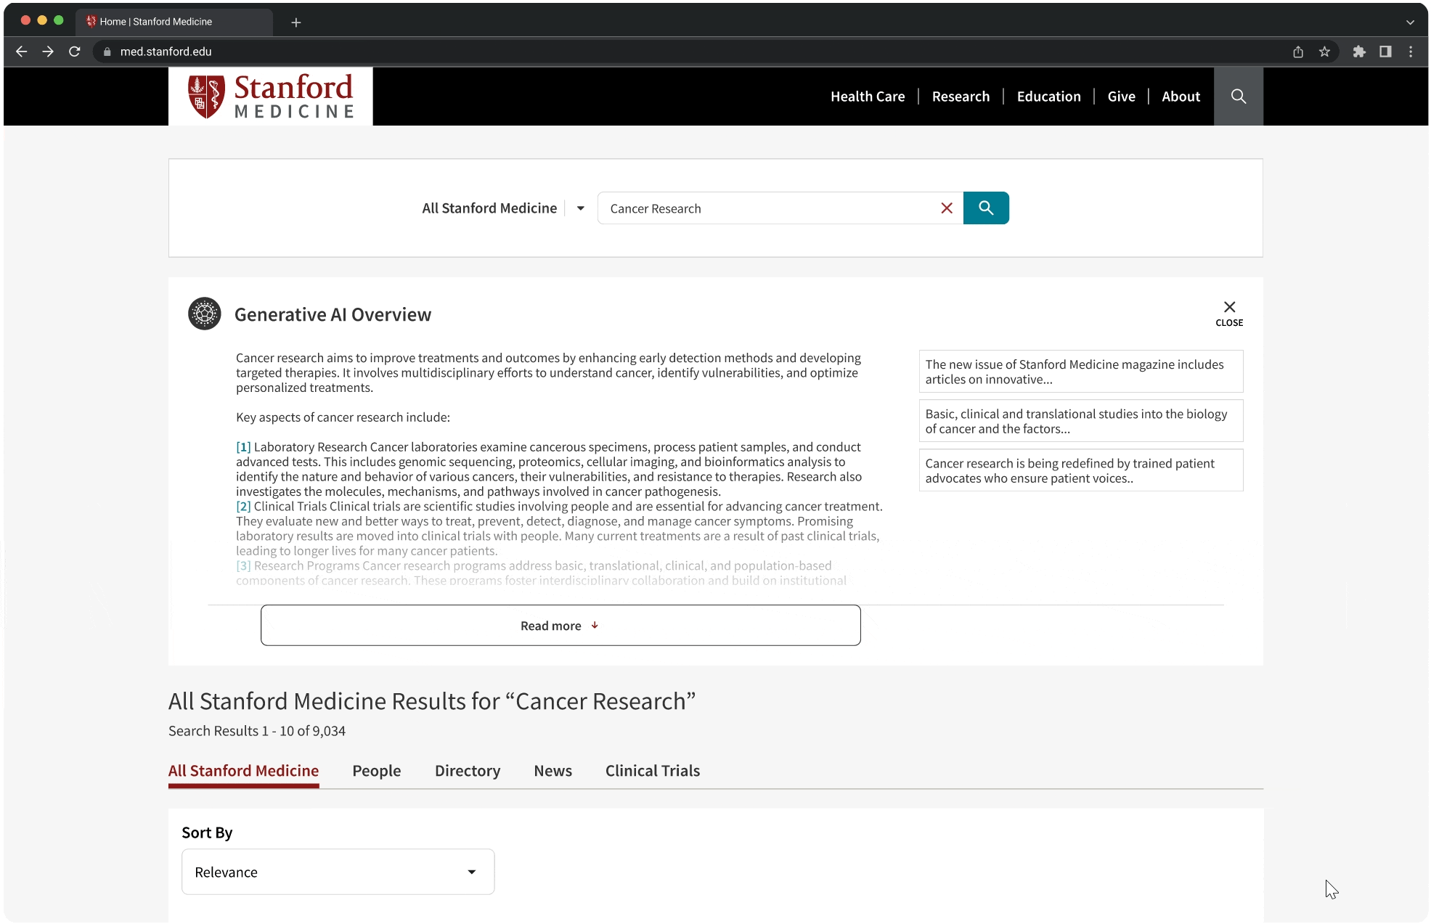The height and width of the screenshot is (924, 1431).
Task: Switch to the People results tab
Action: [x=376, y=771]
